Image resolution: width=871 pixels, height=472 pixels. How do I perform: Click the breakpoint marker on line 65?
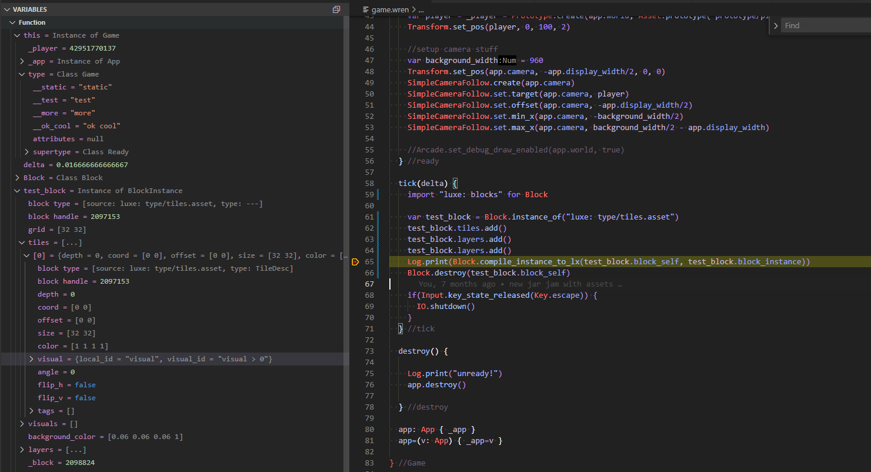tap(355, 262)
